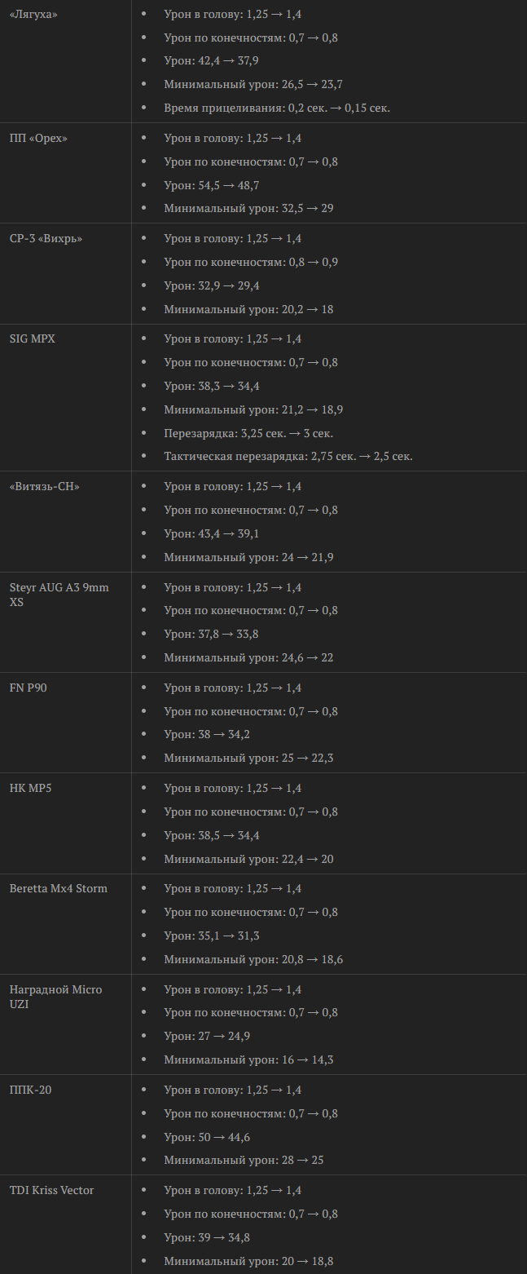Click the «Витязь-СН» weapon label
527x1274 pixels.
point(45,486)
